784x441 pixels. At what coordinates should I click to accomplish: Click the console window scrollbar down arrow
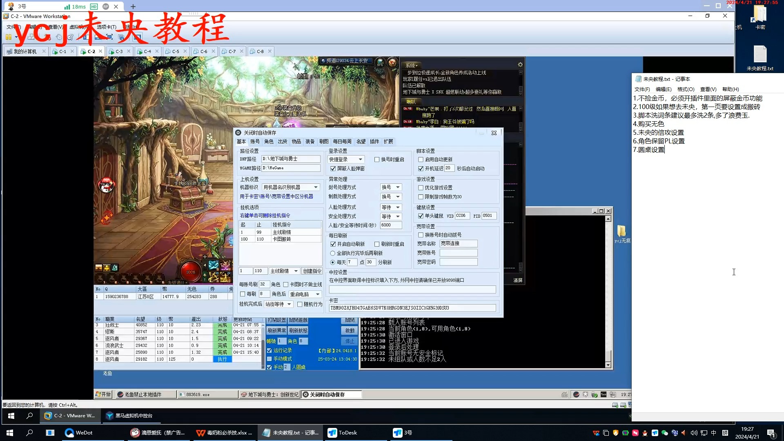pyautogui.click(x=608, y=365)
